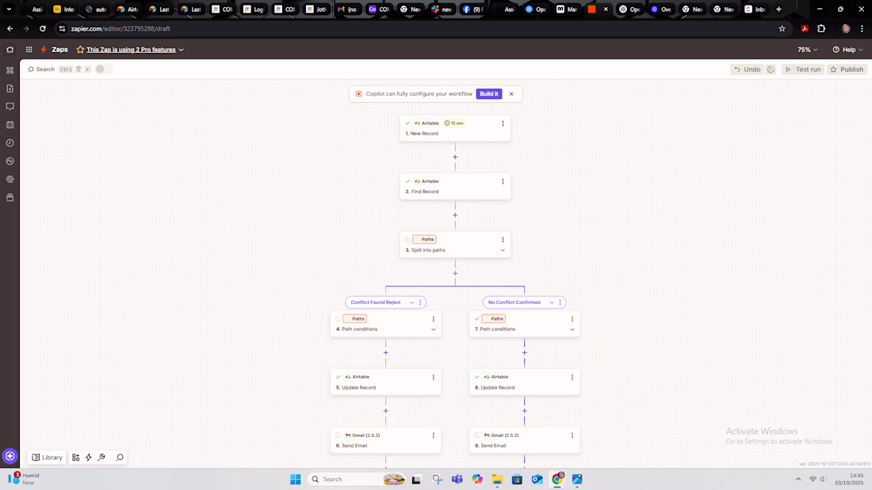Add a step below Find Record
The image size is (872, 490).
(x=455, y=215)
